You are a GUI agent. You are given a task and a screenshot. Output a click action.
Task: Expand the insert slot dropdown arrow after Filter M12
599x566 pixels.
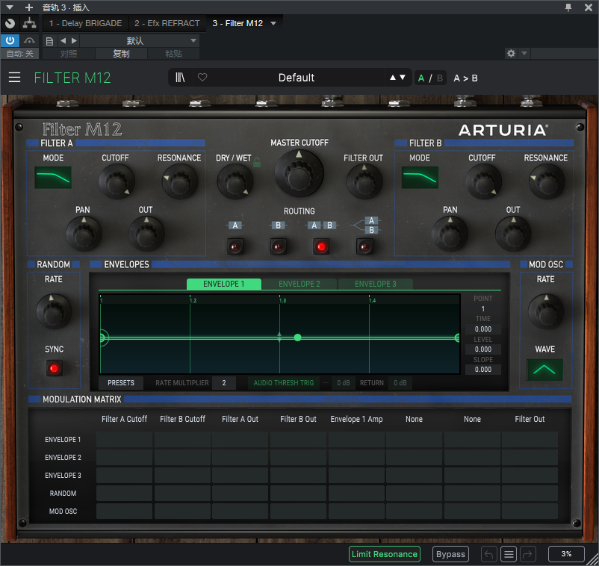(x=273, y=23)
